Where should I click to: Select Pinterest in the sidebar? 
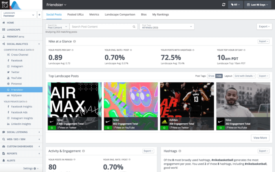[x=16, y=84]
